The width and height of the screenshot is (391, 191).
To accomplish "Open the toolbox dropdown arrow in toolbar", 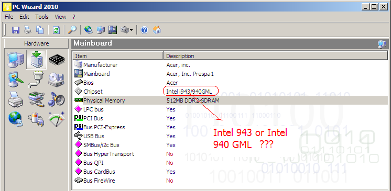I will [x=131, y=30].
